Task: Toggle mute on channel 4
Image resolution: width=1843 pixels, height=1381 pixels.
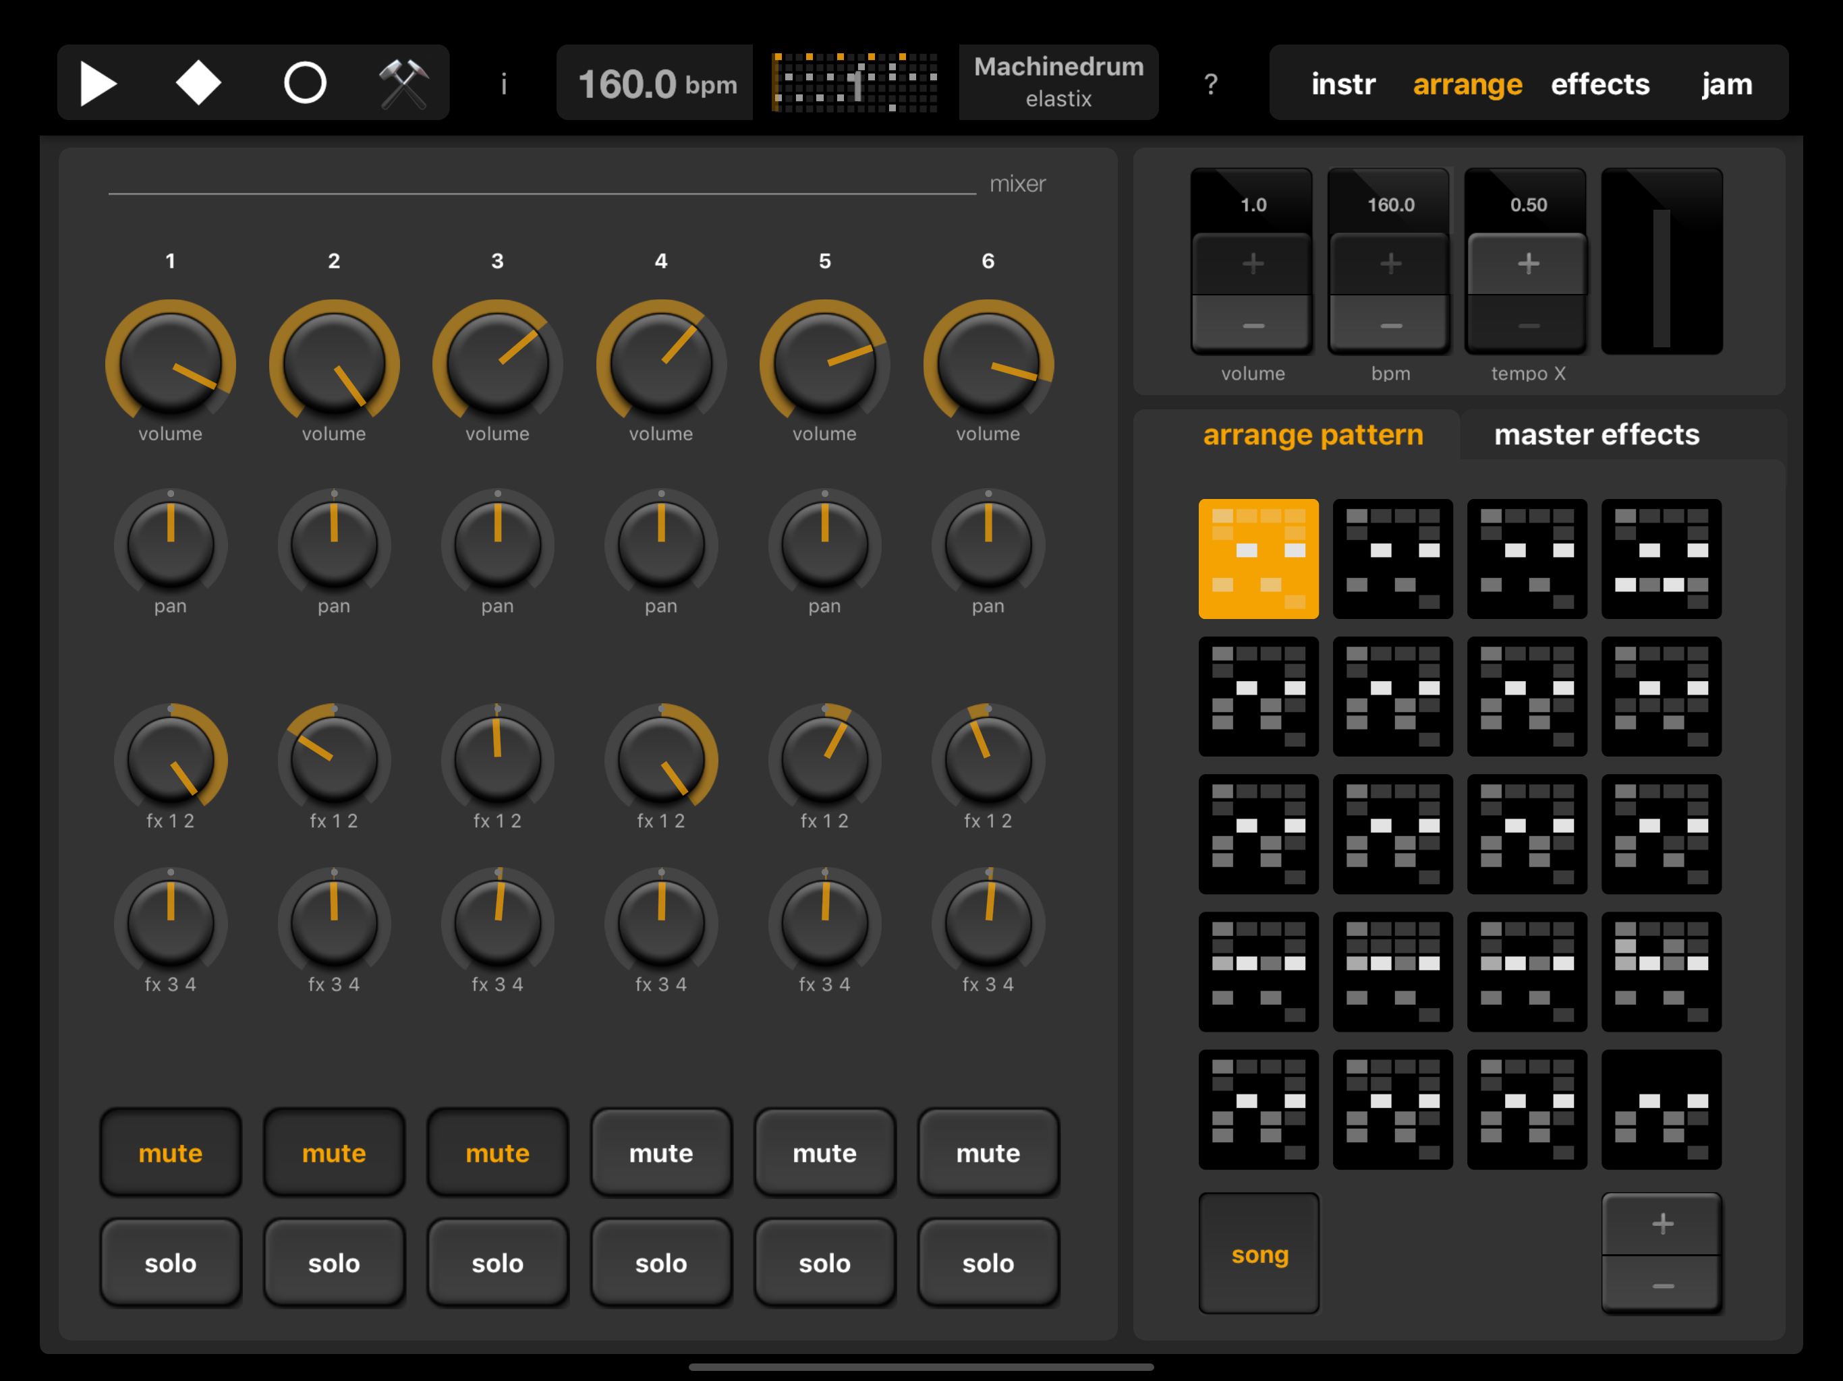Action: coord(660,1153)
